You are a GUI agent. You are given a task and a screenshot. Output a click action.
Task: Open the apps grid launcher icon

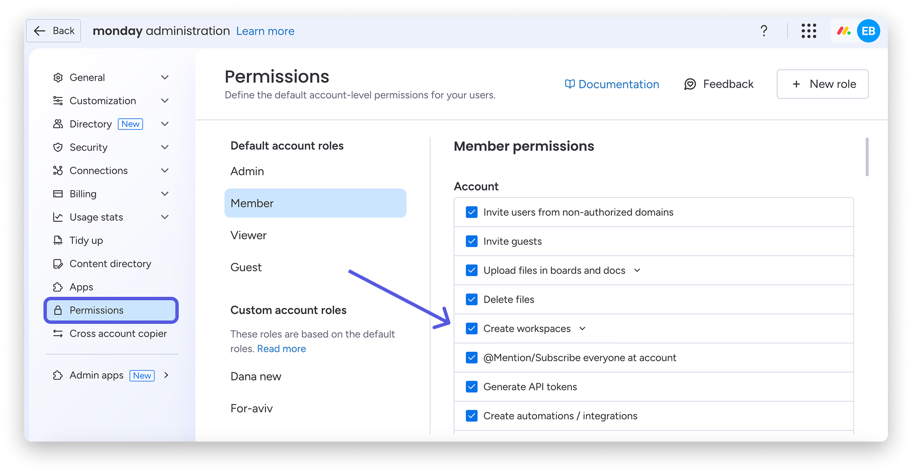point(809,30)
